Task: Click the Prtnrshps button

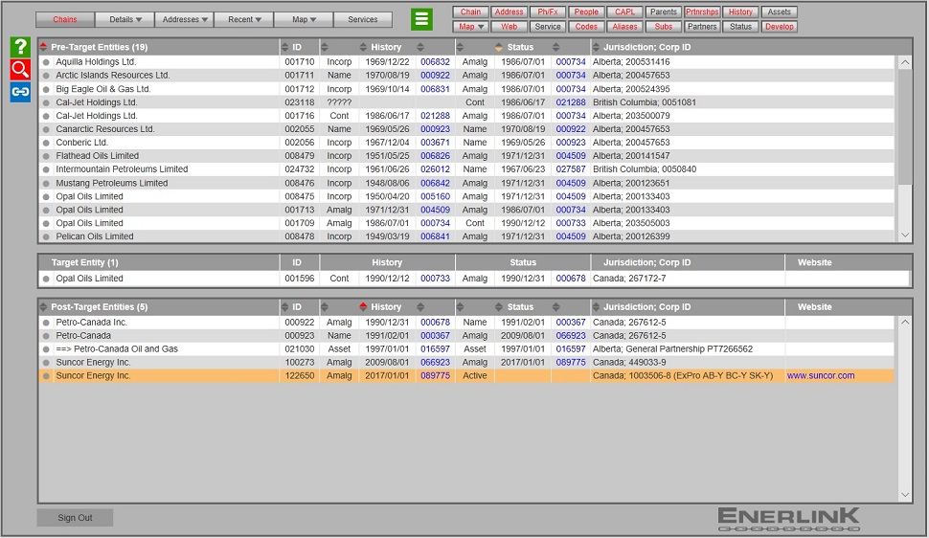Action: coord(702,11)
